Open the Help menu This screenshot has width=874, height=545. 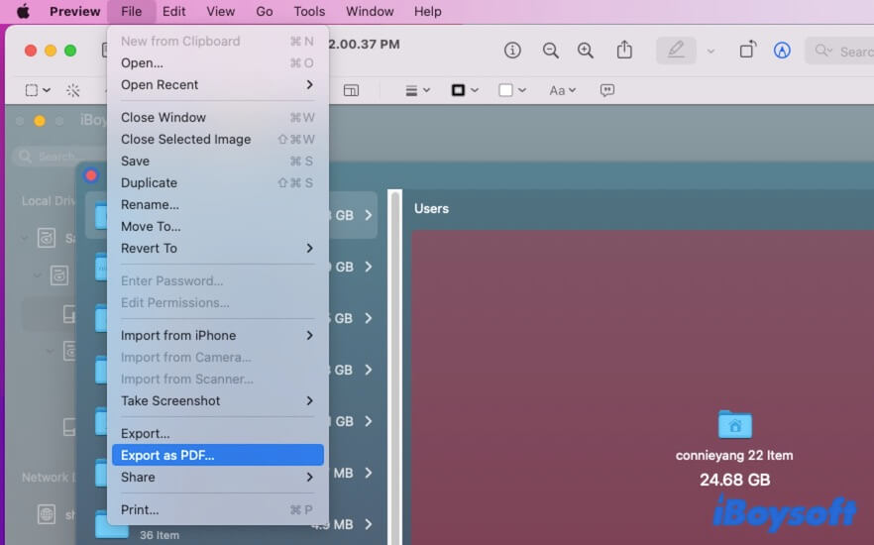[x=427, y=11]
